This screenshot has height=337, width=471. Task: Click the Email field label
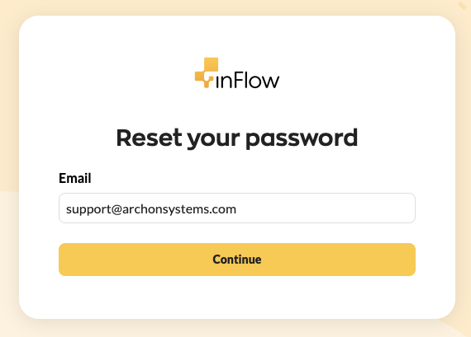(75, 178)
